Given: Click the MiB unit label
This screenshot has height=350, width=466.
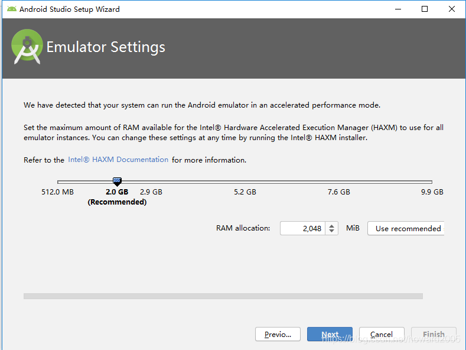Looking at the screenshot, I should coord(353,228).
